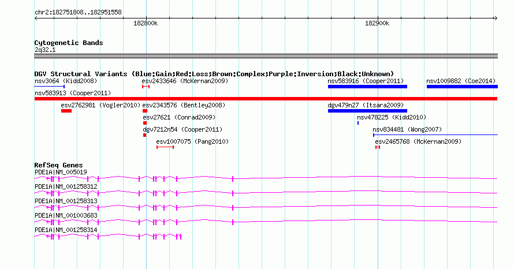The width and height of the screenshot is (514, 269).
Task: Click the nsv583913 (Cooper2011) label
Action: 73,93
